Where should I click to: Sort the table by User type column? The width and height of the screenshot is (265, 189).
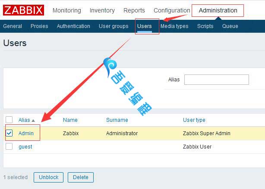click(x=194, y=120)
